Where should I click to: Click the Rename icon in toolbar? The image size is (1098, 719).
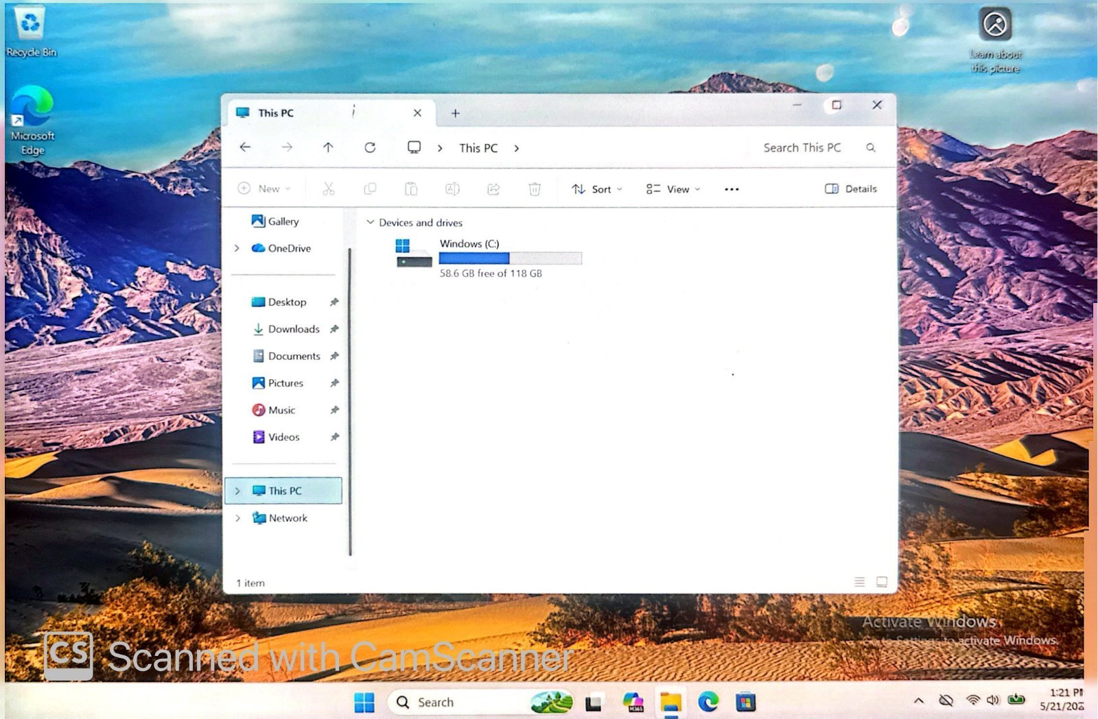tap(452, 188)
